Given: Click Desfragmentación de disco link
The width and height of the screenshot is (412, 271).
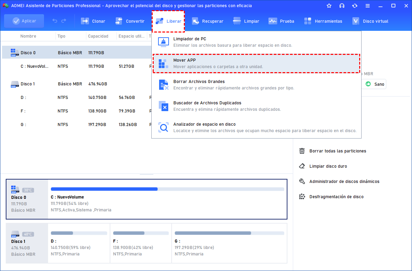Looking at the screenshot, I should pos(336,197).
